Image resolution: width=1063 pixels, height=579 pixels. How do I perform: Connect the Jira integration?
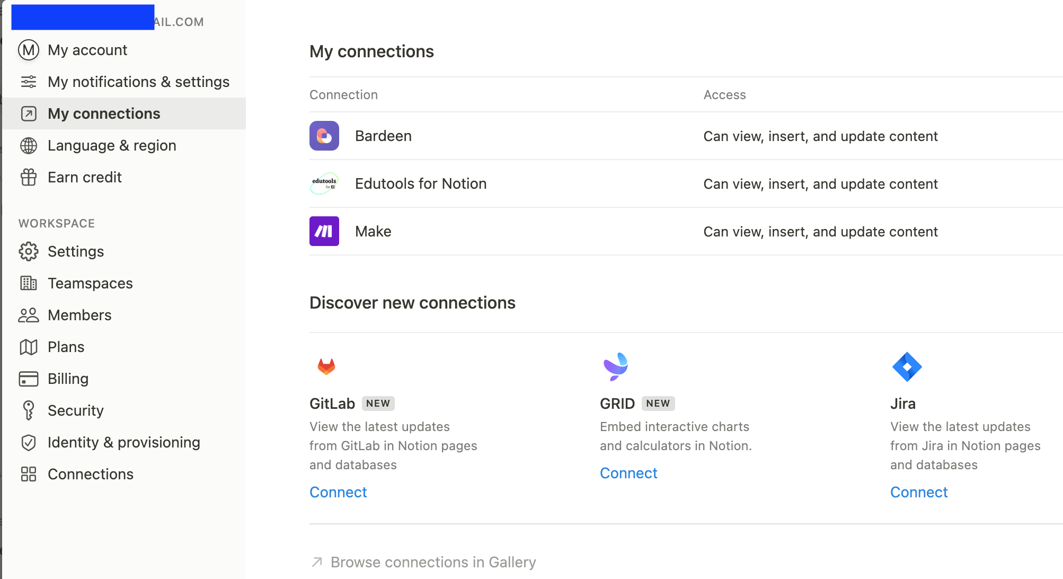pyautogui.click(x=919, y=492)
